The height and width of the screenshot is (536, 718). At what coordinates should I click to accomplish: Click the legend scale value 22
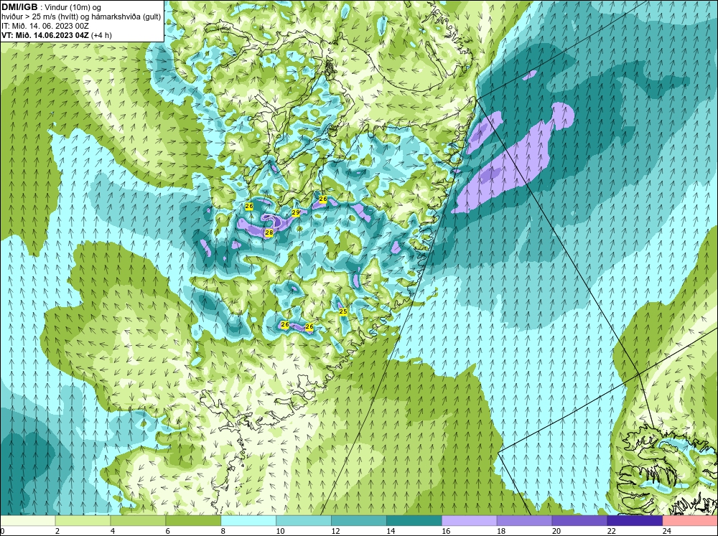611,531
